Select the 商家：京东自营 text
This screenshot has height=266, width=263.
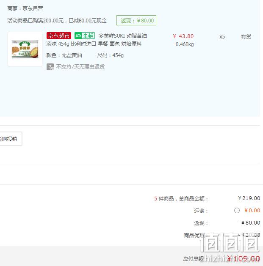point(25,8)
